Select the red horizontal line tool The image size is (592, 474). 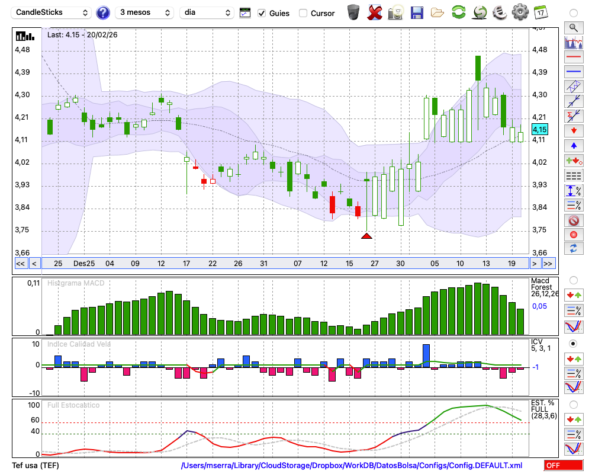[573, 57]
